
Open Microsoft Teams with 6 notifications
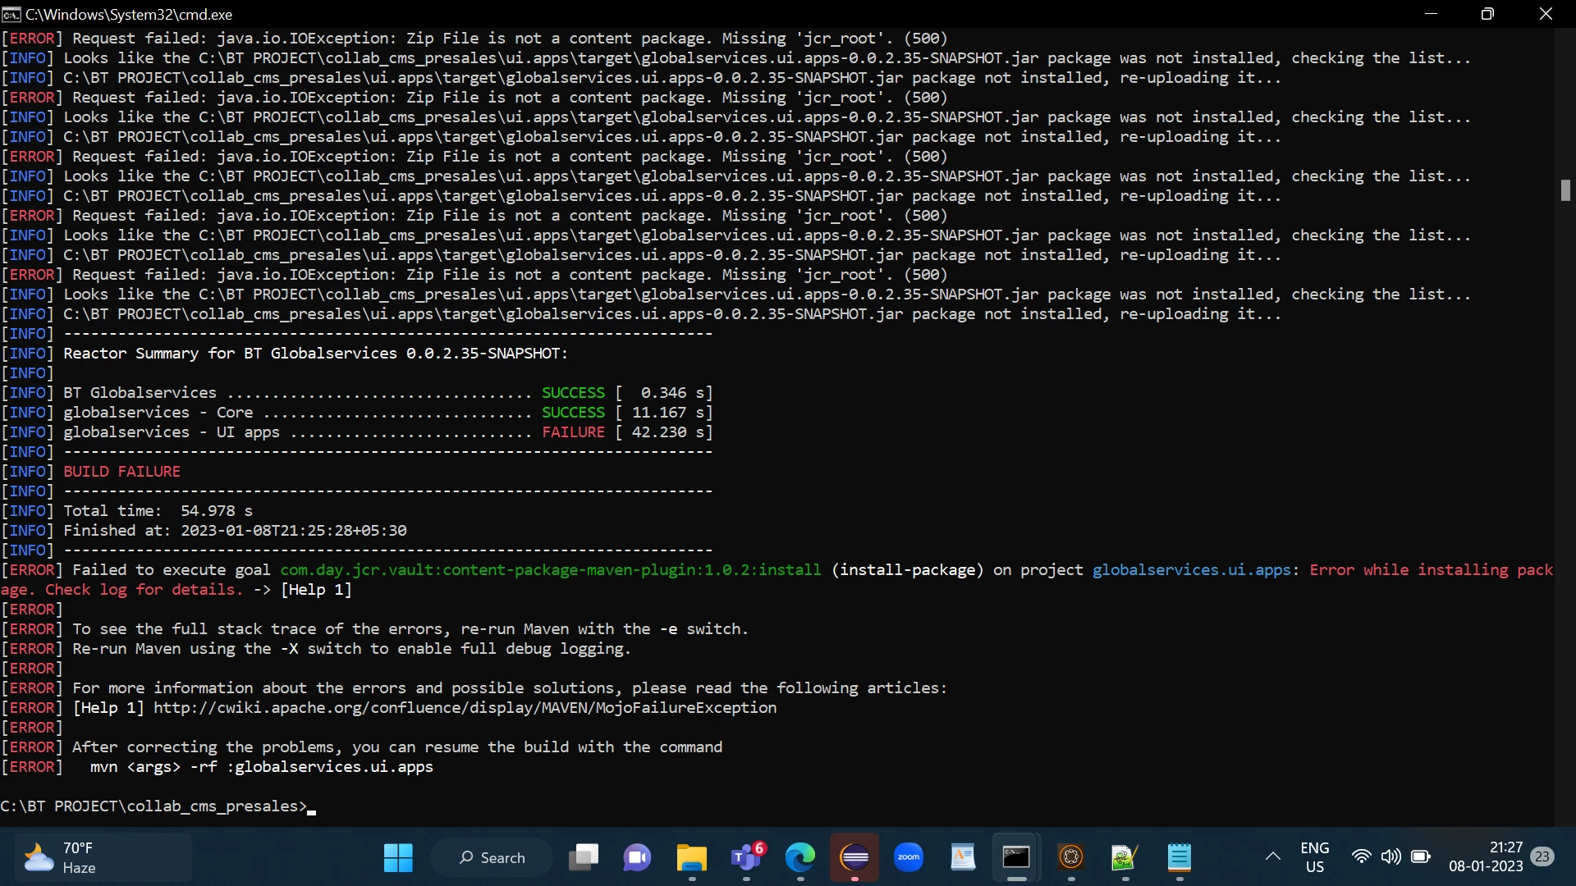click(x=746, y=857)
